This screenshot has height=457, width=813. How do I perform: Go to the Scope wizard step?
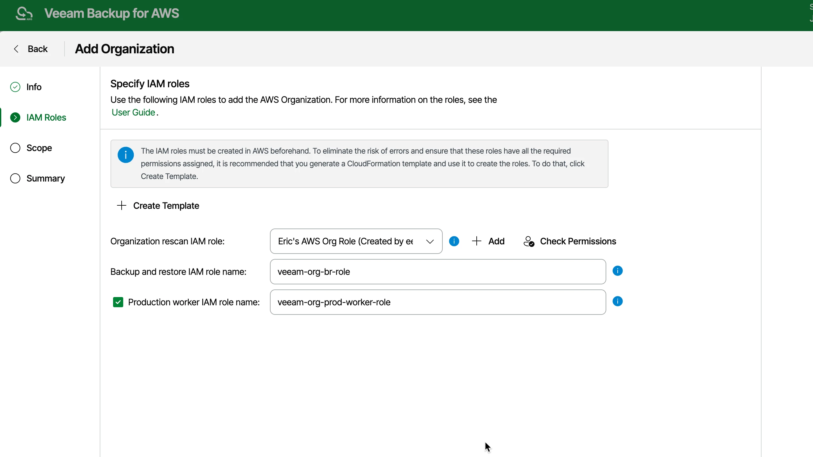[39, 148]
